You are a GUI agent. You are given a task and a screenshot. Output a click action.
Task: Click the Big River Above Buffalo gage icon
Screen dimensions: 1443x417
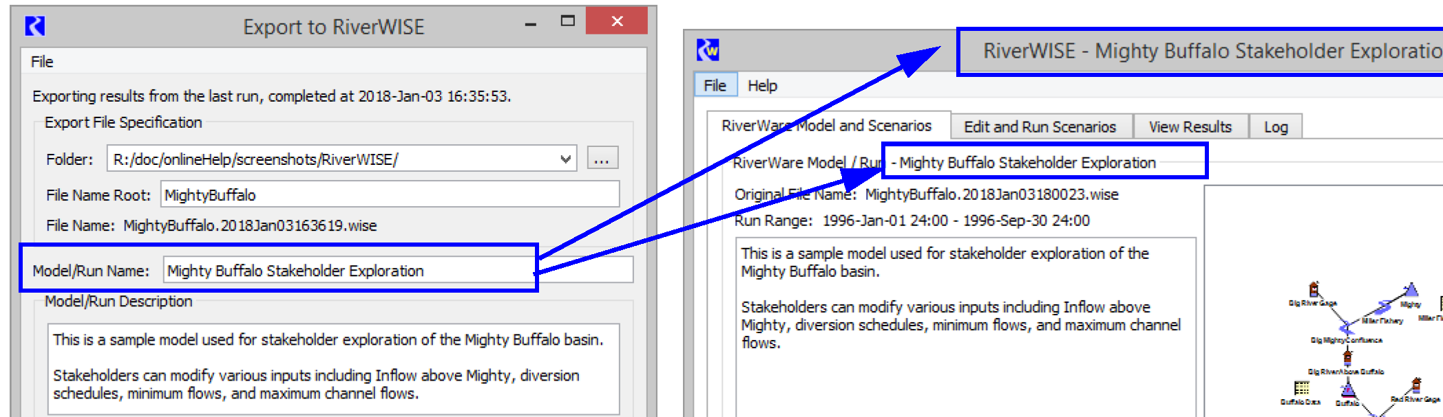(x=1347, y=357)
